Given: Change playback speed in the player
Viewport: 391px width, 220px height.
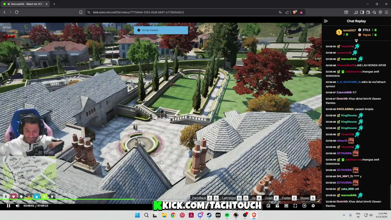Looking at the screenshot, I should [304, 206].
